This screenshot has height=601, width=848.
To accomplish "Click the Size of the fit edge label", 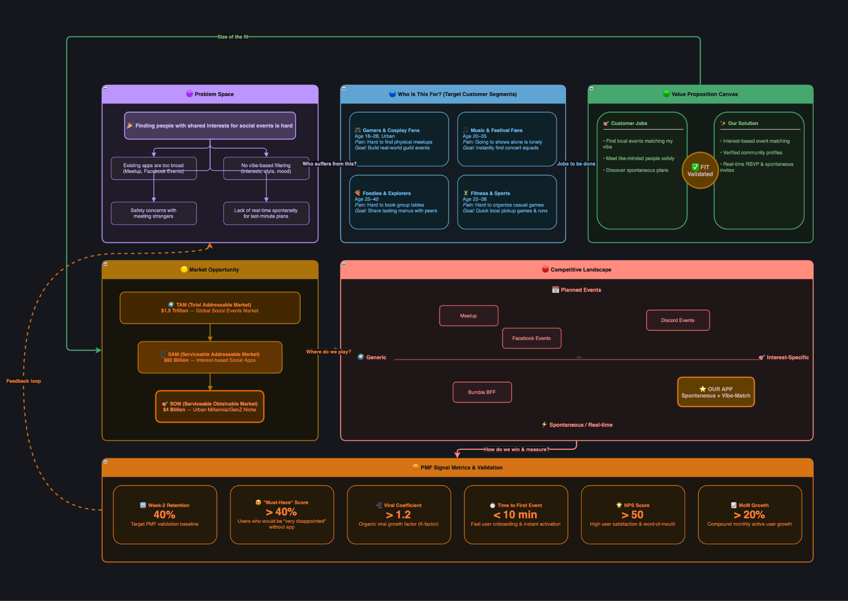I will click(x=233, y=37).
